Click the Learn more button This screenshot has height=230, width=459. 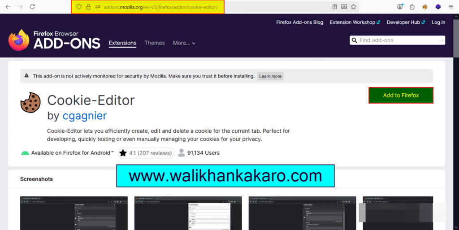coord(270,76)
